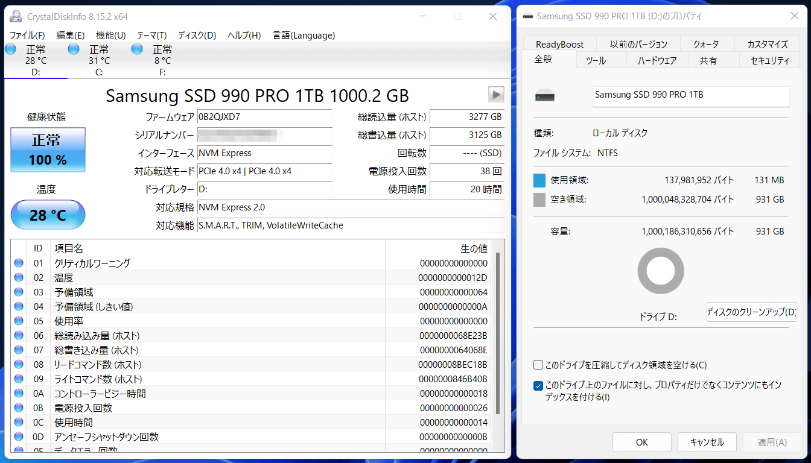Switch to the ReadyBoost tab
Screen dimensions: 811x463
(560, 44)
